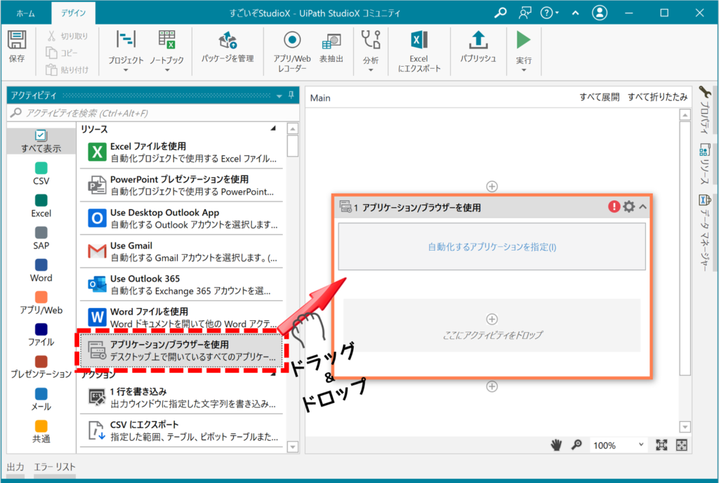Open Manage Packages (パッケージを管理)
This screenshot has height=483, width=719.
(227, 47)
